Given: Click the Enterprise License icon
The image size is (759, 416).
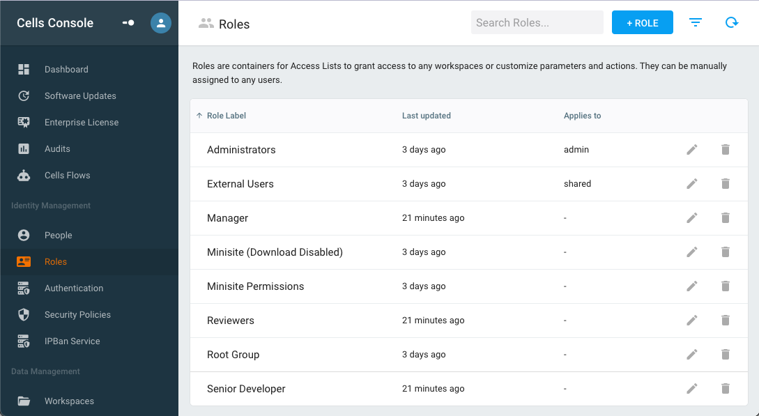Looking at the screenshot, I should click(24, 123).
